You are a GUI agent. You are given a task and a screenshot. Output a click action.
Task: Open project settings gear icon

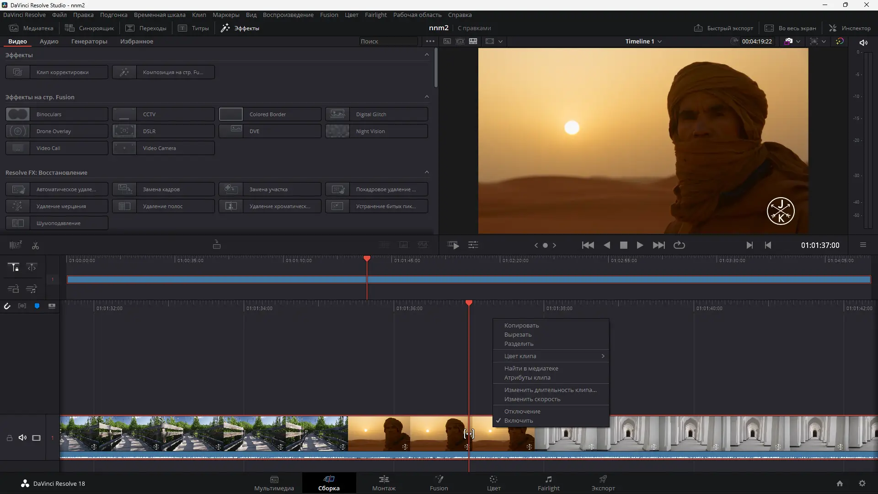pyautogui.click(x=862, y=483)
